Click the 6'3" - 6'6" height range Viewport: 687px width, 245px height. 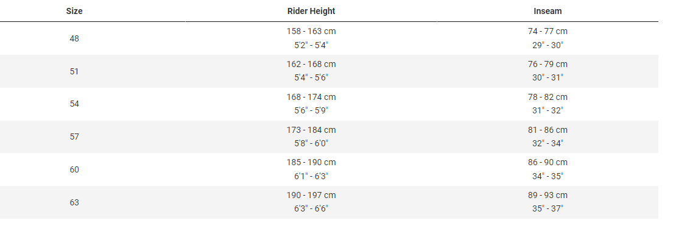tap(311, 210)
